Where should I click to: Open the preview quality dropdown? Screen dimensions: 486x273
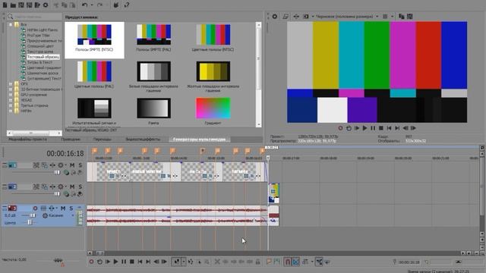377,17
